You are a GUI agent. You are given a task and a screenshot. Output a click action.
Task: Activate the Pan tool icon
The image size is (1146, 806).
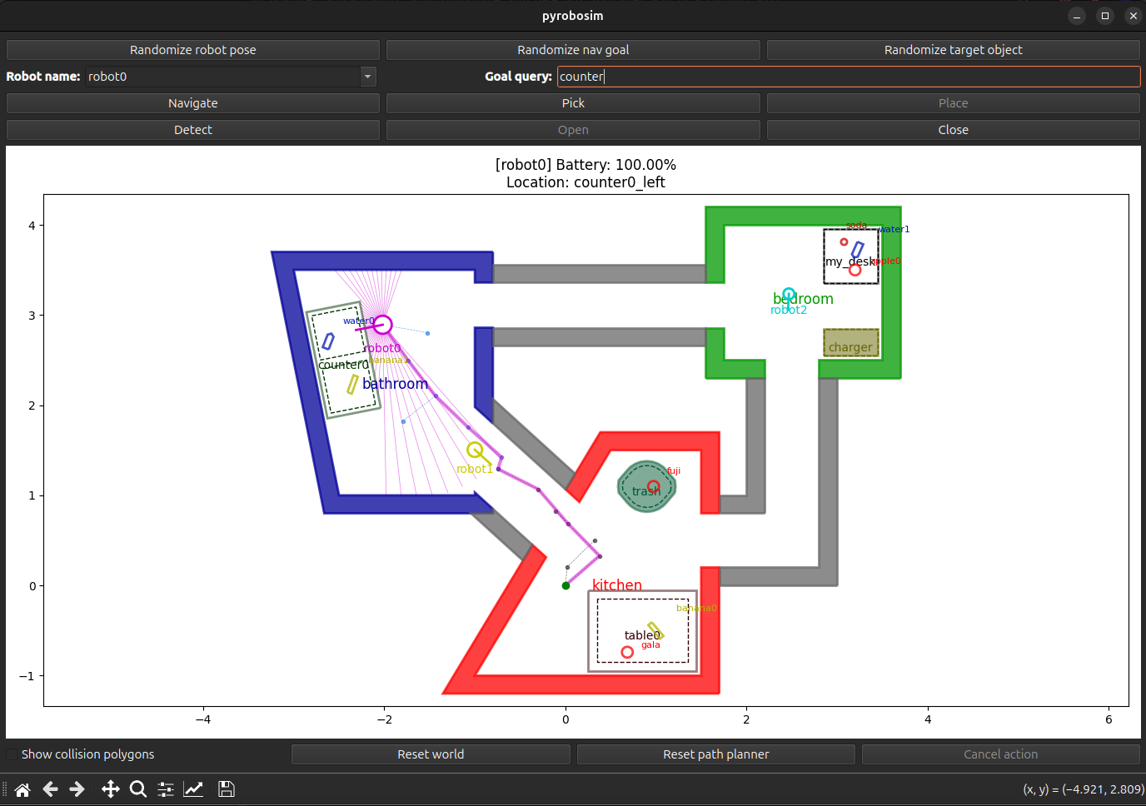(x=110, y=789)
